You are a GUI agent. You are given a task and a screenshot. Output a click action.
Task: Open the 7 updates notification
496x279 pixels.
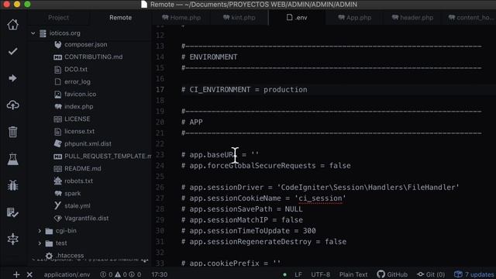pyautogui.click(x=474, y=274)
